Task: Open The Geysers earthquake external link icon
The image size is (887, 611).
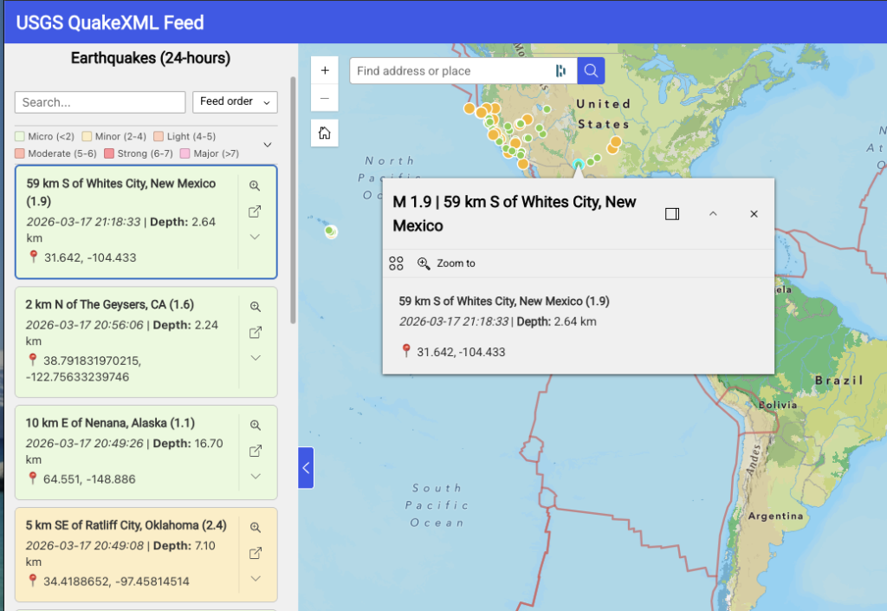Action: pos(256,333)
